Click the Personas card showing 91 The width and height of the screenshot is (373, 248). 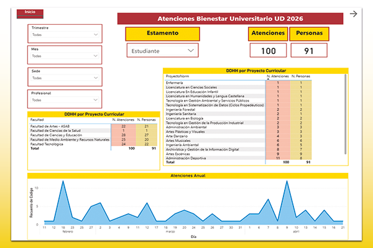(309, 51)
